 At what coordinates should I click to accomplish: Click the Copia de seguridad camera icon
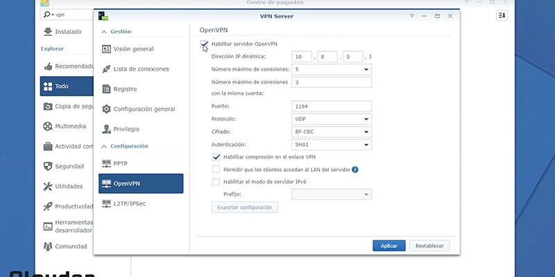pos(48,107)
